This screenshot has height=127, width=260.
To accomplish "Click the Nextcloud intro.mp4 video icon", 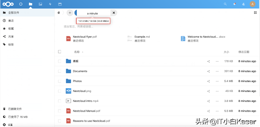I will click(68, 101).
